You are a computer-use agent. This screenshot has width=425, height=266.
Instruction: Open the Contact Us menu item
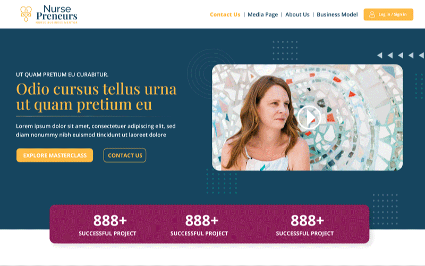pyautogui.click(x=225, y=15)
